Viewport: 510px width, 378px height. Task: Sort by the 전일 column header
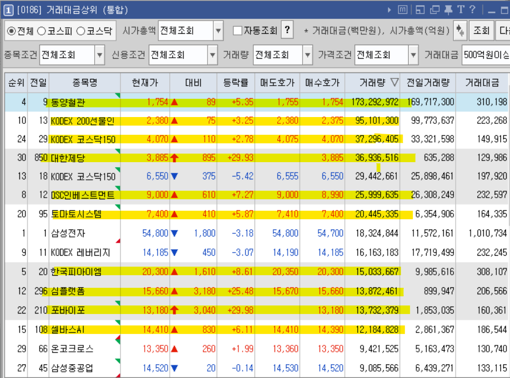click(x=38, y=83)
